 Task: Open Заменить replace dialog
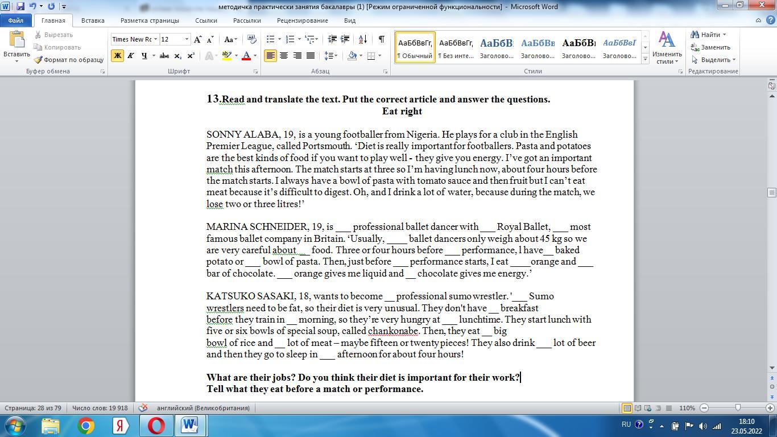point(711,47)
